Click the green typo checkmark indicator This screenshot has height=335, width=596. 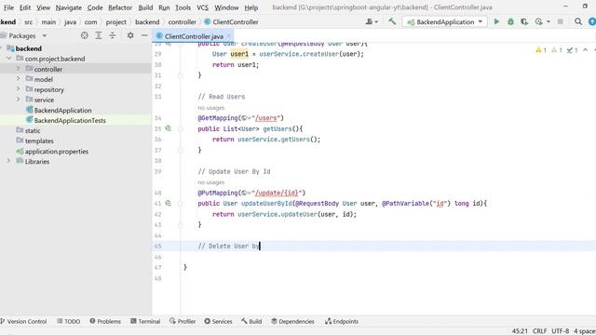[x=572, y=49]
